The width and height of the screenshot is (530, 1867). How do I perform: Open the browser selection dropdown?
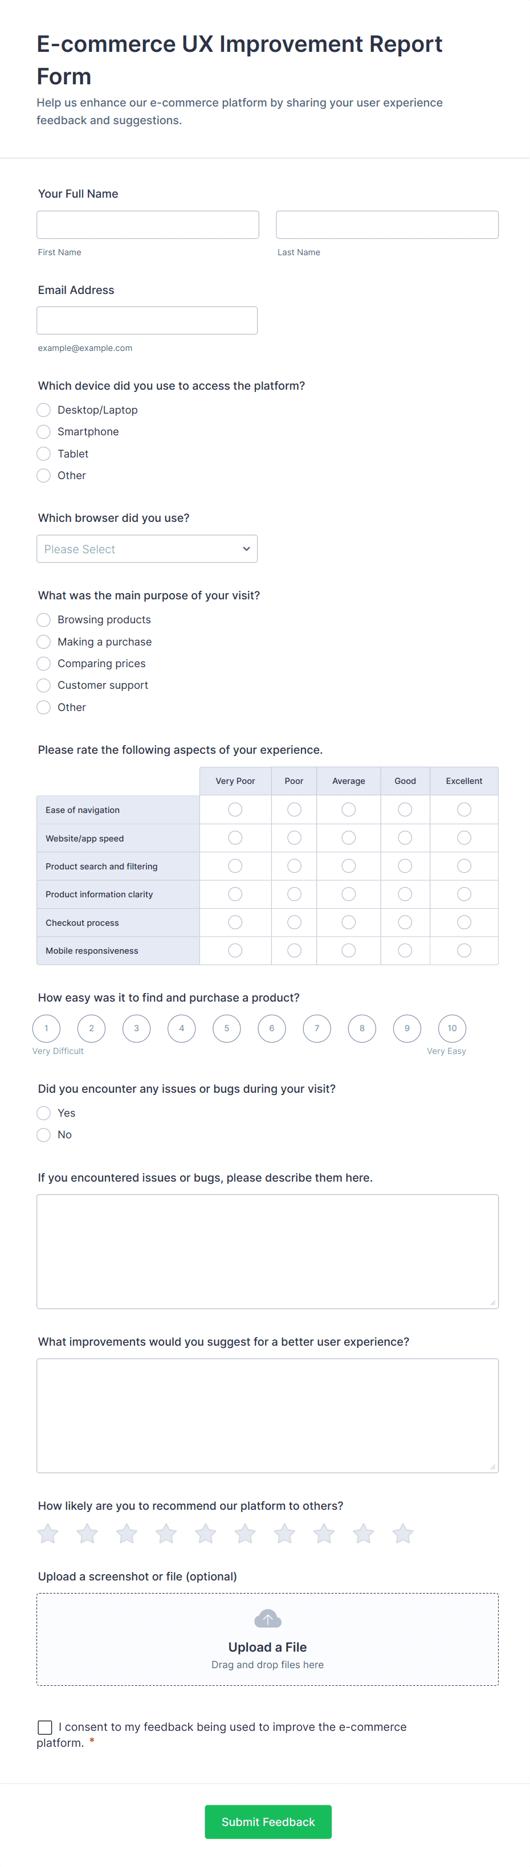tap(147, 549)
